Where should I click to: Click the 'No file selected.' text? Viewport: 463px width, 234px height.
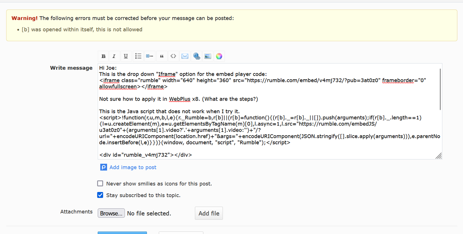coord(149,213)
